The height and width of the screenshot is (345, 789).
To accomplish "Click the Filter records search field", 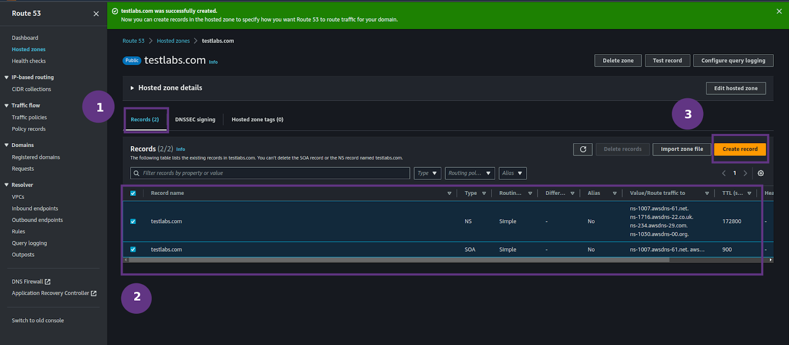I will (x=270, y=173).
